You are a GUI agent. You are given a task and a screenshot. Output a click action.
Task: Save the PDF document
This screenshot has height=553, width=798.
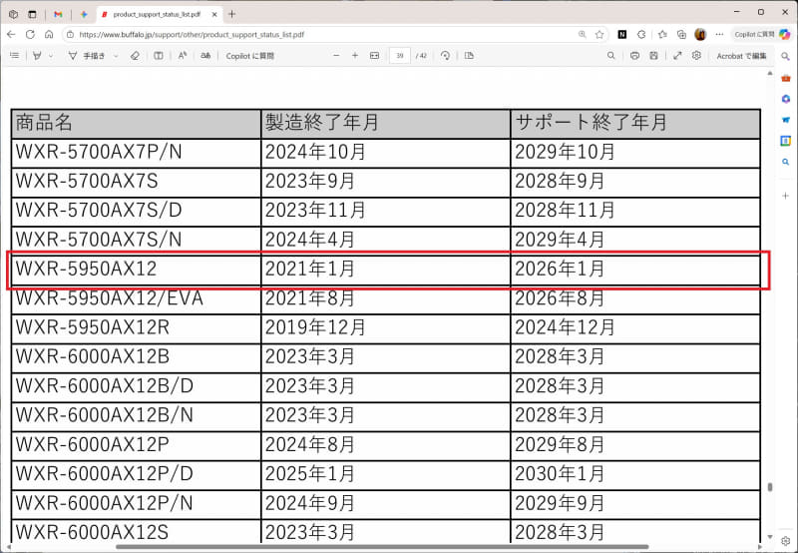pyautogui.click(x=654, y=56)
